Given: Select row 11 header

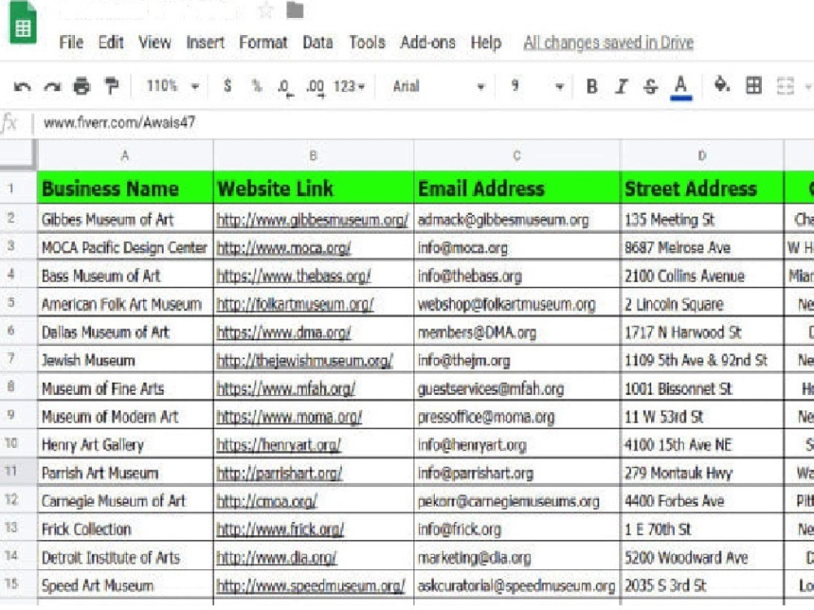Looking at the screenshot, I should [x=18, y=472].
